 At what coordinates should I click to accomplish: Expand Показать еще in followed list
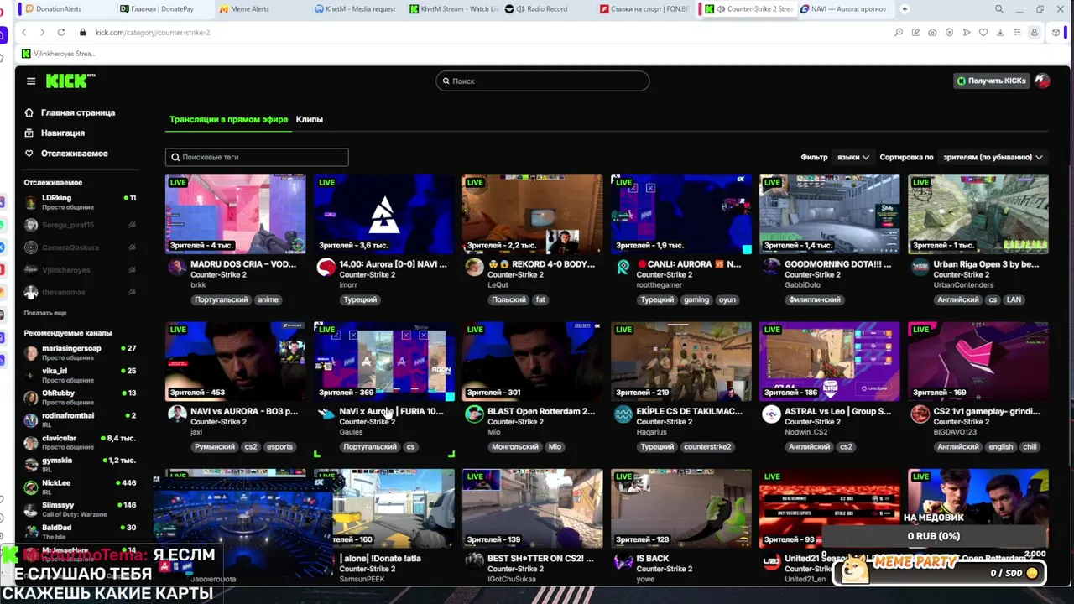coord(45,313)
